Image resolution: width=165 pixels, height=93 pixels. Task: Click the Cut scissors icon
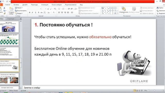pos(4,8)
